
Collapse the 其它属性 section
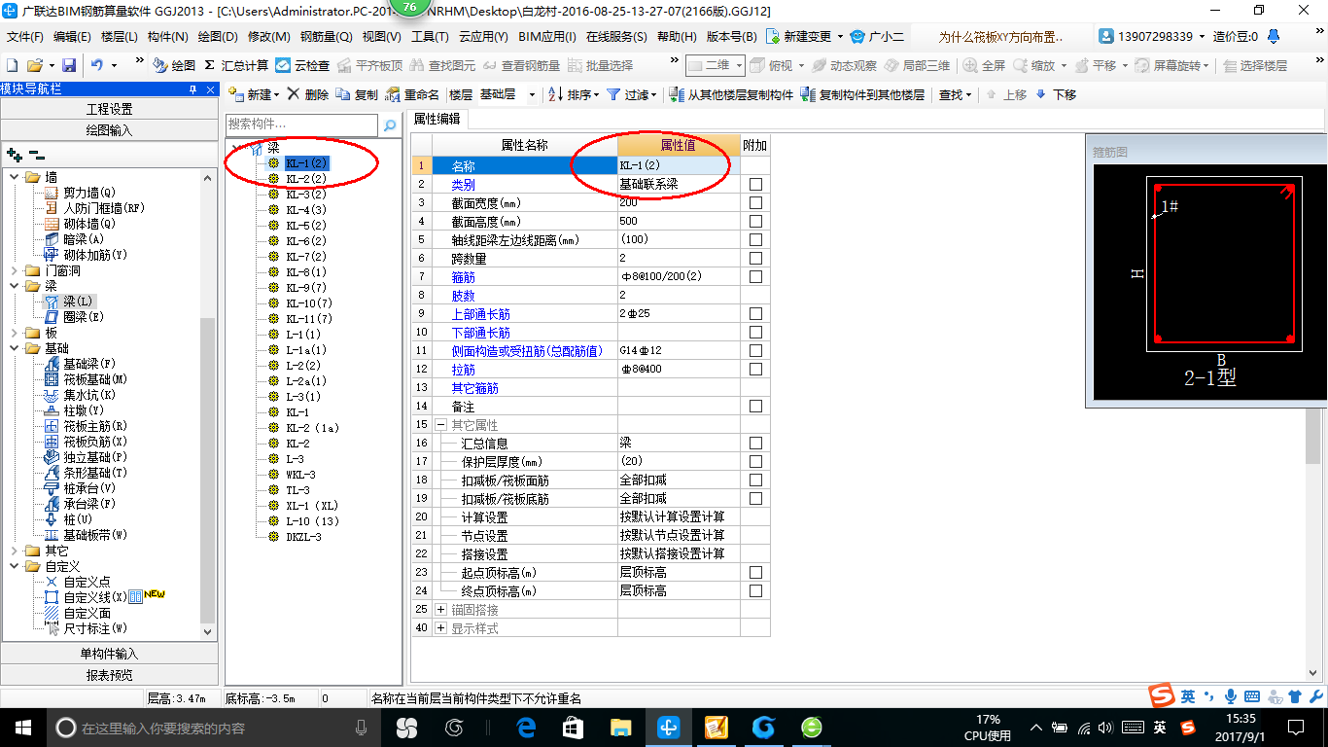pos(440,425)
